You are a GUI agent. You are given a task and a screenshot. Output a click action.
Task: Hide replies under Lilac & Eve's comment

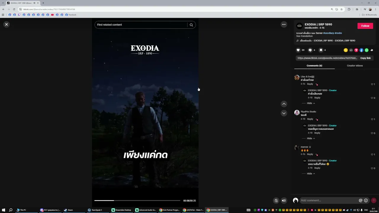[311, 103]
